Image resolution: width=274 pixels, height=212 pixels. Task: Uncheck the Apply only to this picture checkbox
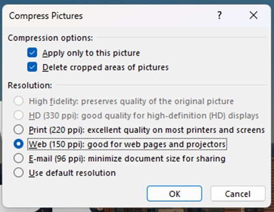coord(32,53)
